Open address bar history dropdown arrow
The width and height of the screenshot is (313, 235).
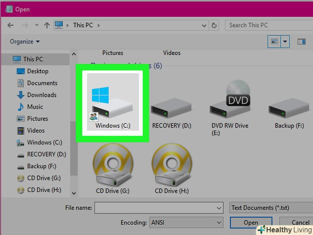204,25
